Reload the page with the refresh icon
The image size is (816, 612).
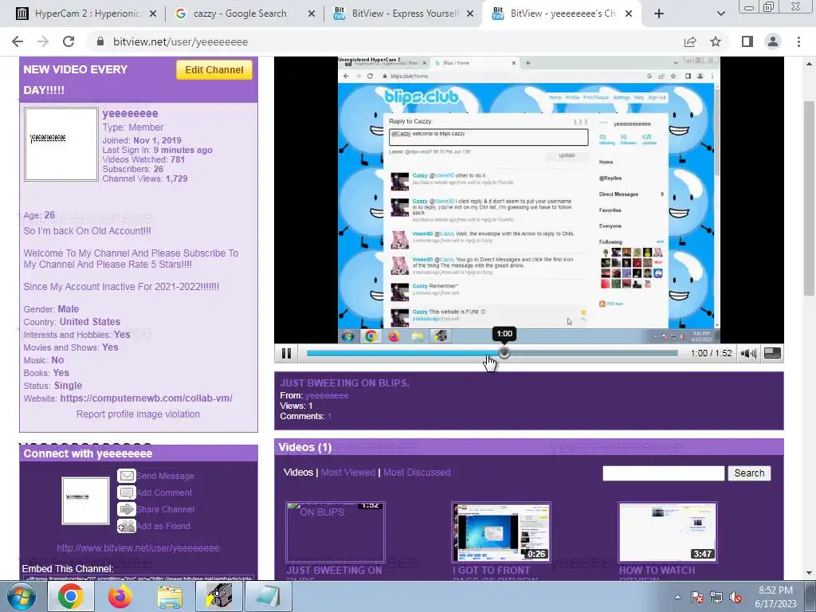point(69,41)
